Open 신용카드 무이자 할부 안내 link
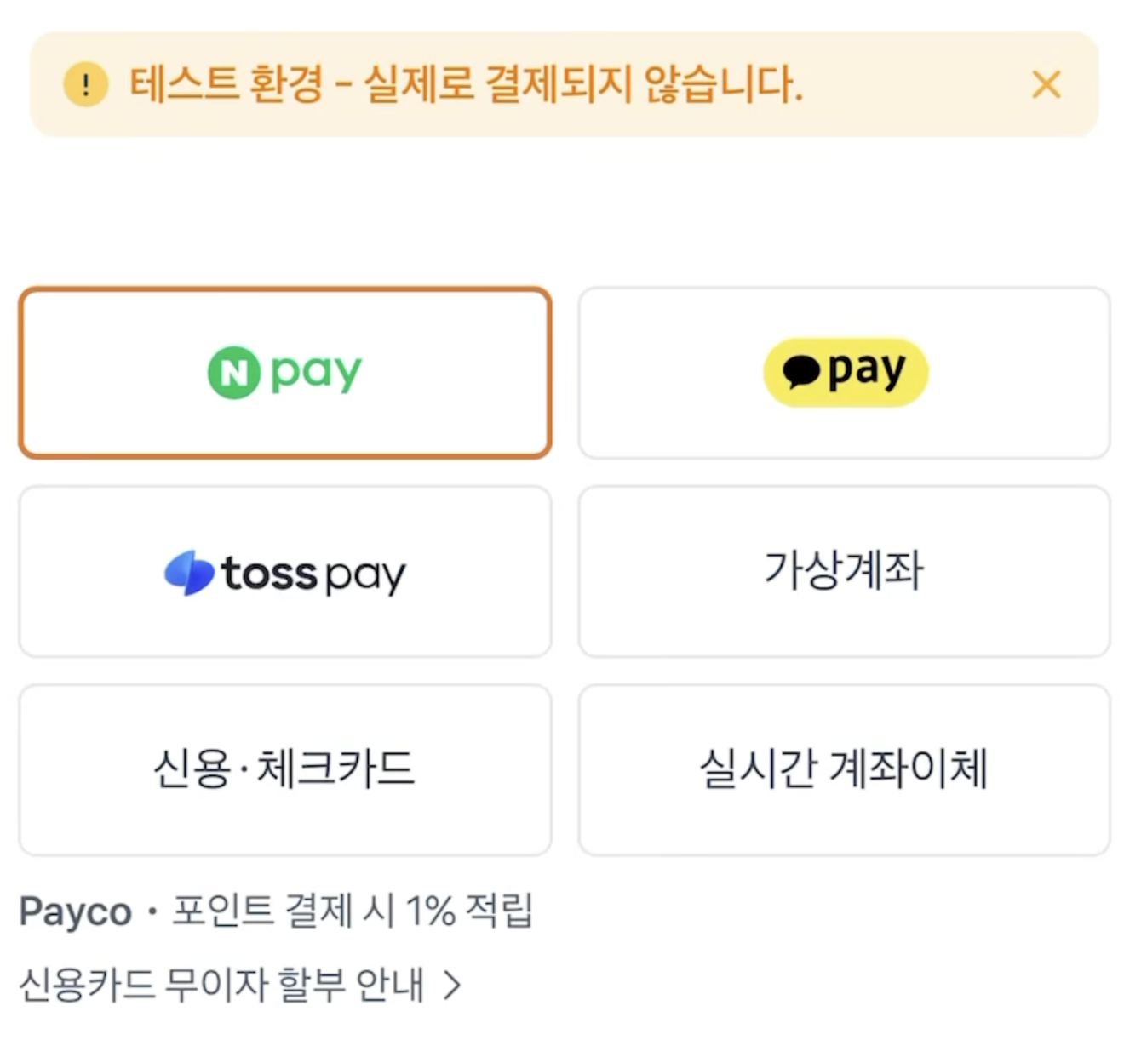 [x=221, y=985]
